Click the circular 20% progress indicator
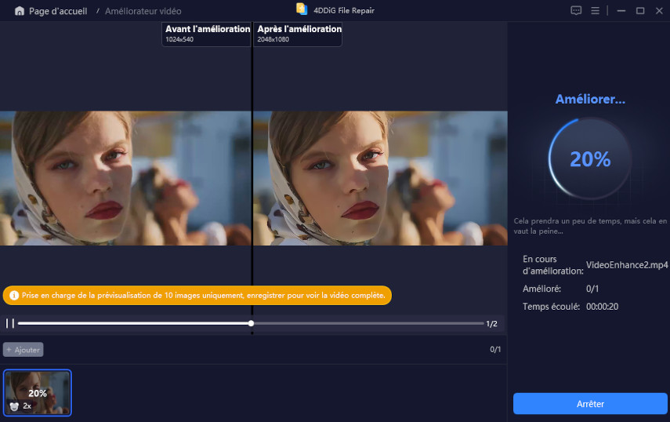Viewport: 670px width, 422px height. pos(589,159)
